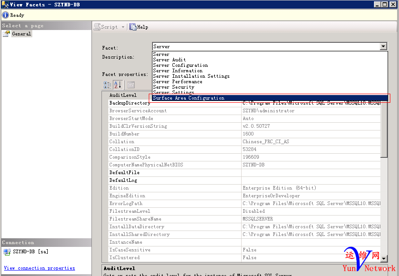
Task: Select the EngineEdition property
Action: (127, 196)
